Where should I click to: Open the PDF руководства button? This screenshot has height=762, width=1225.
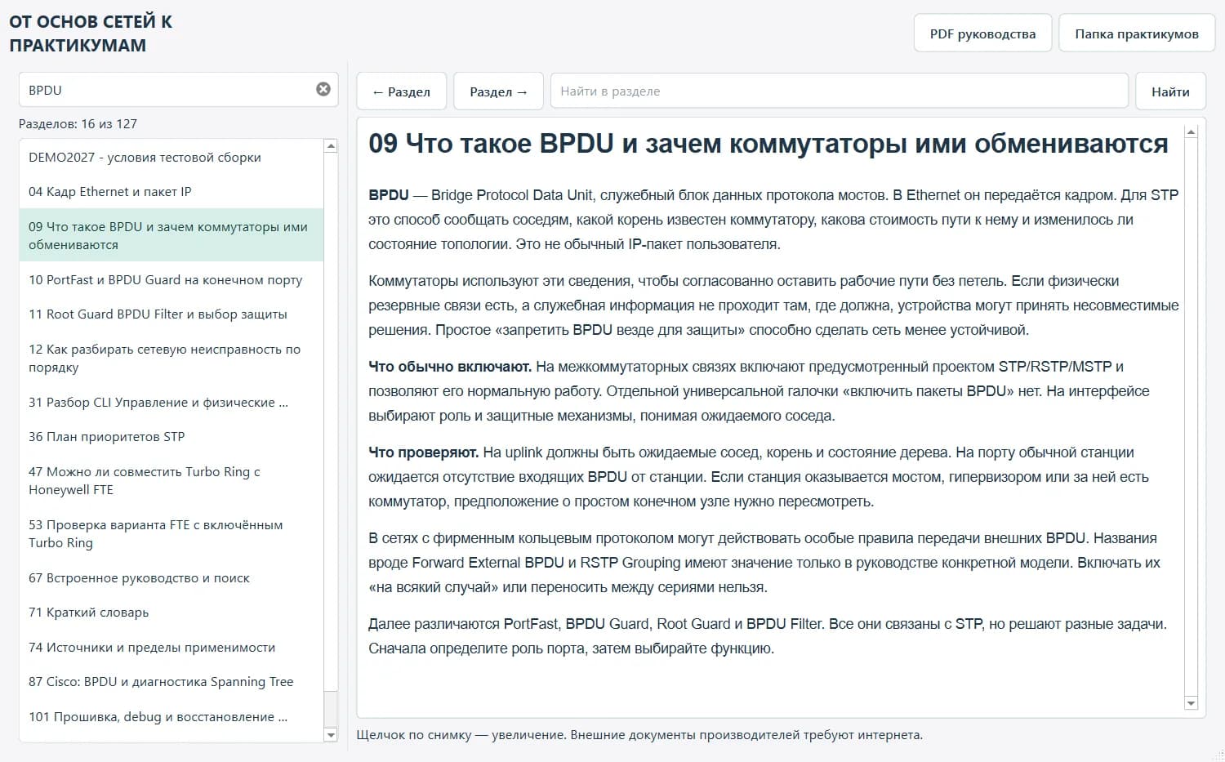(x=982, y=33)
